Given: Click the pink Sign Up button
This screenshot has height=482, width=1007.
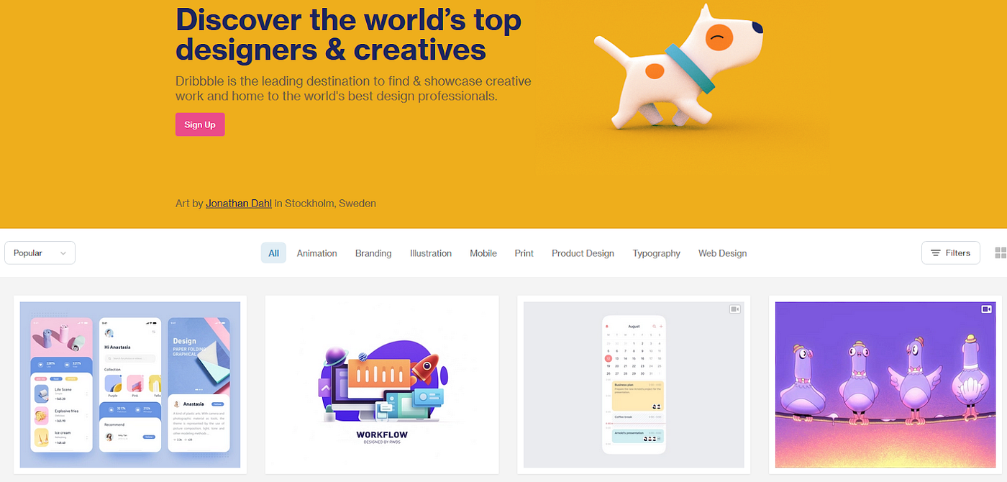Looking at the screenshot, I should click(200, 124).
